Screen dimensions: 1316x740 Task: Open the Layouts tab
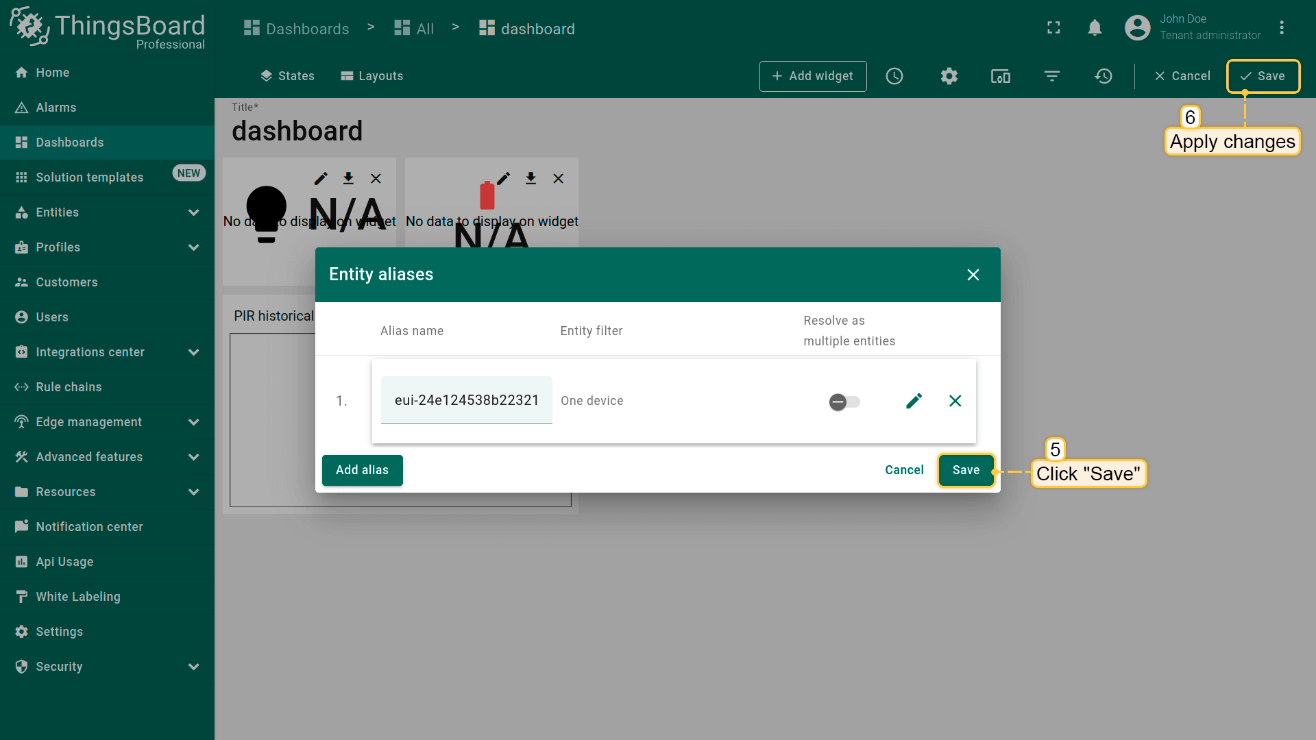[371, 76]
